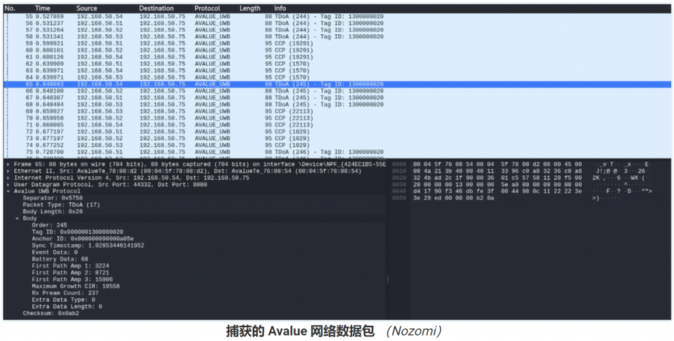Select the Sync Timestamp field
This screenshot has width=674, height=341.
tap(88, 246)
